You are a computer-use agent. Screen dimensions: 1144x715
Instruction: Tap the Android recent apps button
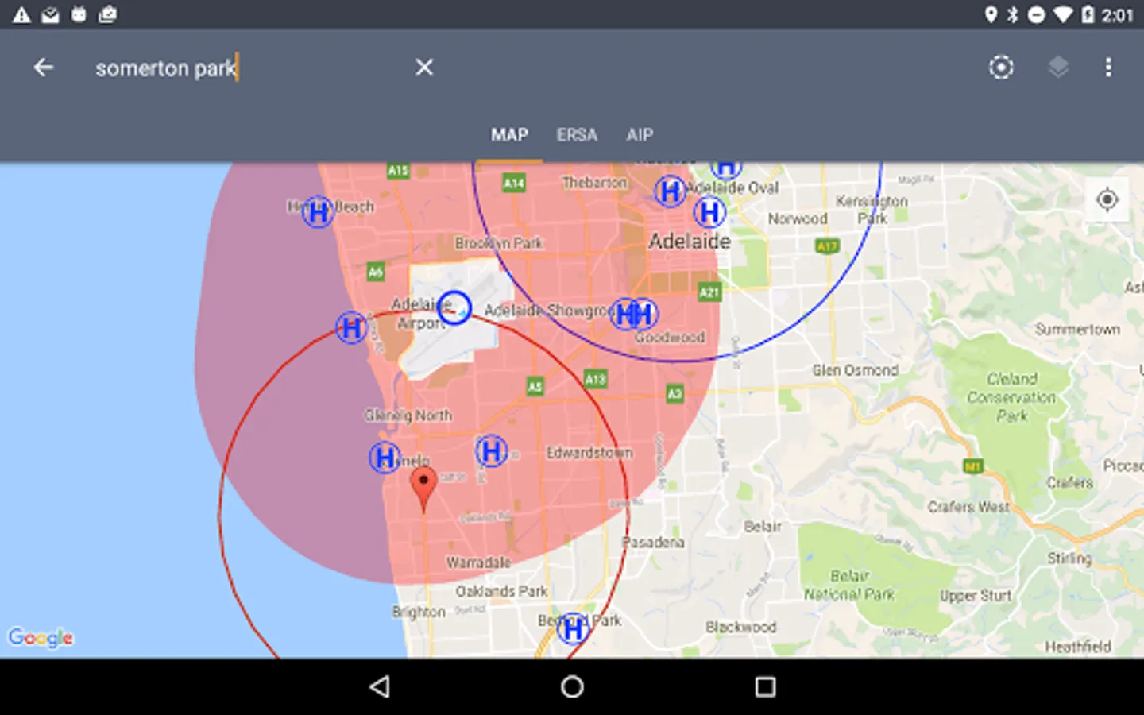tap(765, 687)
